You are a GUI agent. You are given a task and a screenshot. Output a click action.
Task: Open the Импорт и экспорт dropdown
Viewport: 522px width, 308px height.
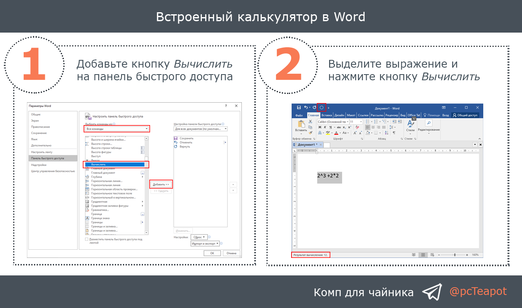pos(205,243)
